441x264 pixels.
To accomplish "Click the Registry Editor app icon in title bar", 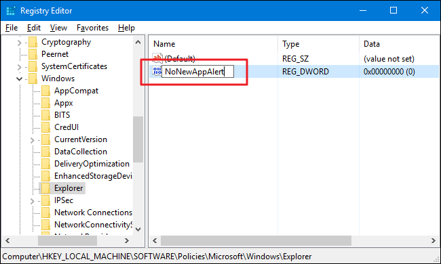I will coord(10,11).
